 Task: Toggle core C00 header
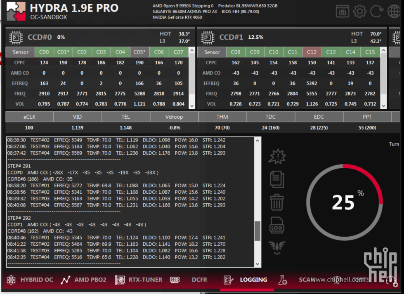[44, 52]
